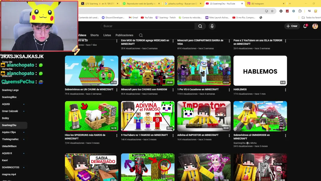This screenshot has width=321, height=181.
Task: Open options for 'Minecraft pero los CHUNKS son RANDOM'
Action: [173, 90]
